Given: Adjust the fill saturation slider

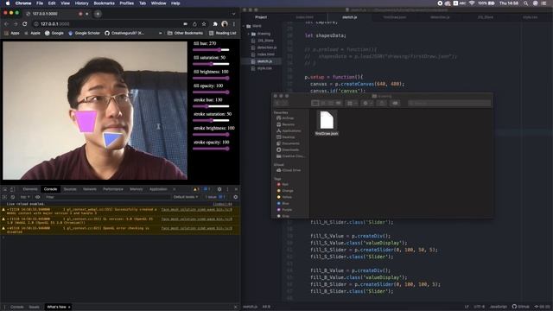Looking at the screenshot, I should coord(211,64).
